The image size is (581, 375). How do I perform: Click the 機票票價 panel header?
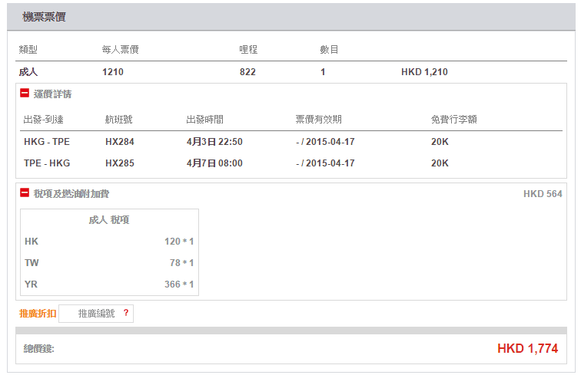pos(44,17)
